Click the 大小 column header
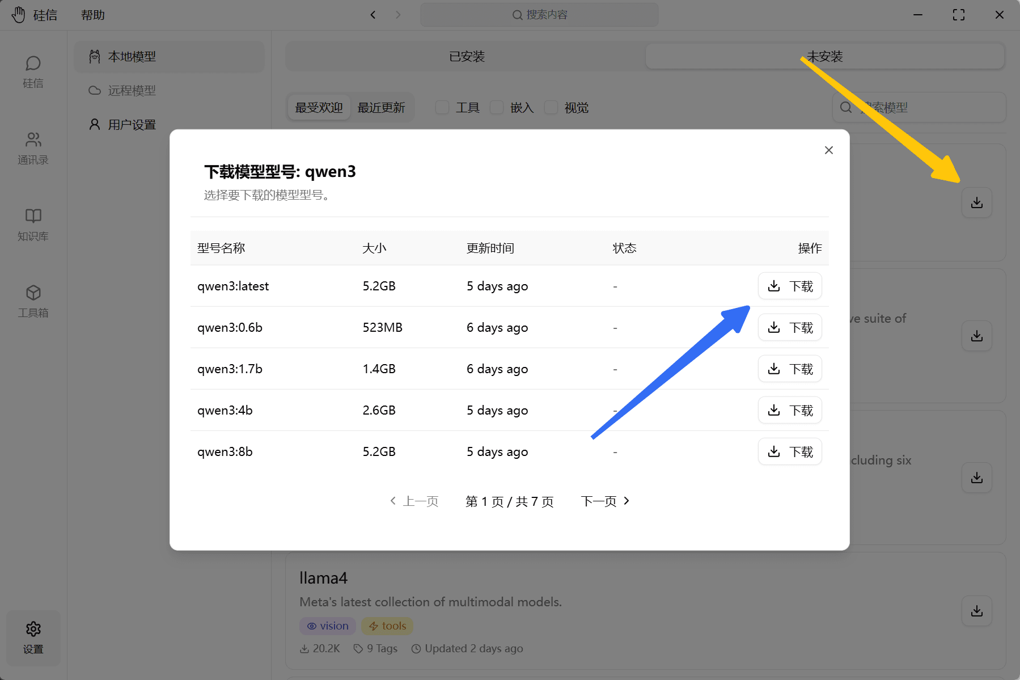This screenshot has width=1020, height=680. (x=374, y=248)
